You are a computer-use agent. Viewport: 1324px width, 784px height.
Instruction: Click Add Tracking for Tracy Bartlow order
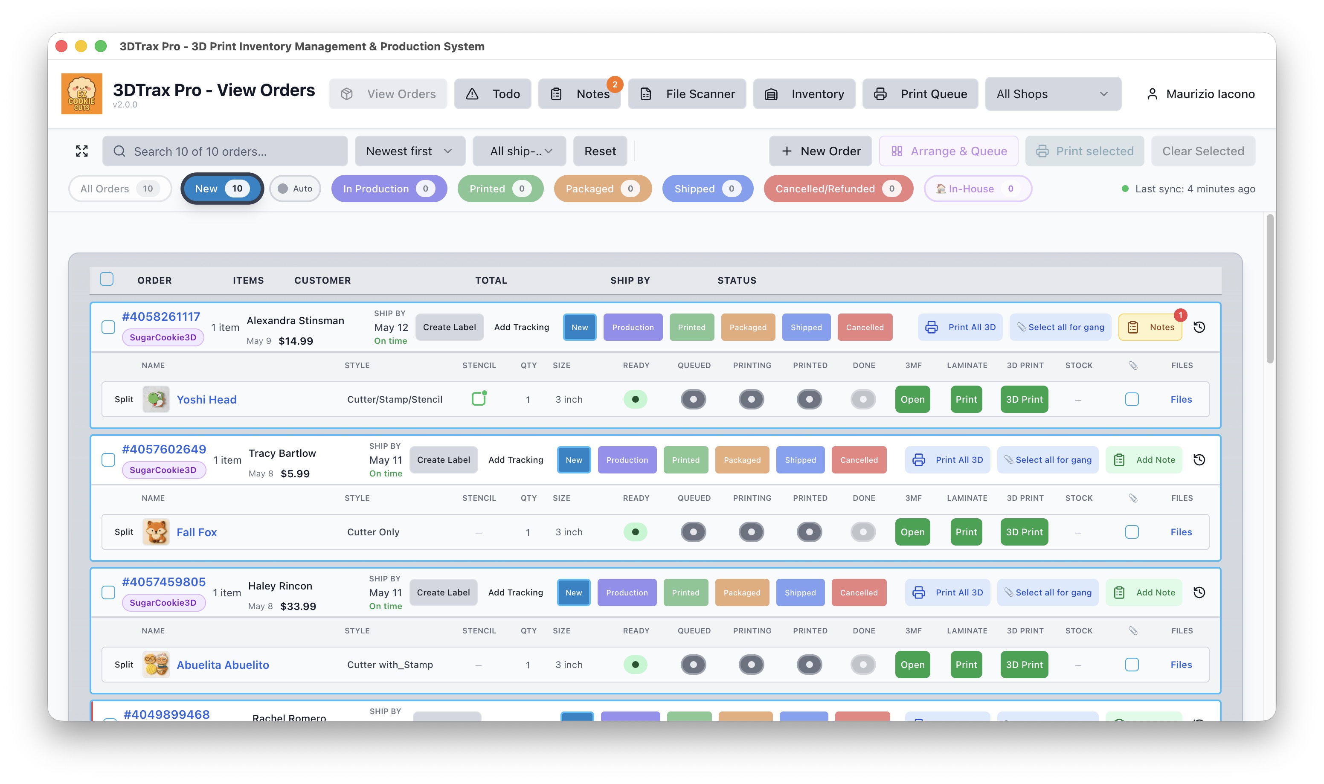click(x=515, y=460)
